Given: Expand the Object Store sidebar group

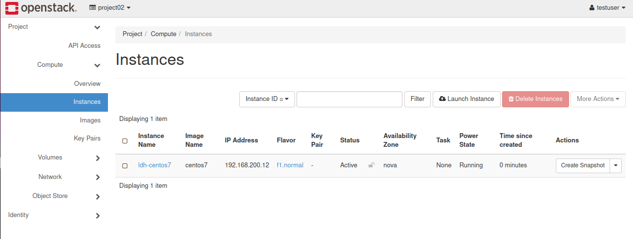Looking at the screenshot, I should [x=54, y=196].
